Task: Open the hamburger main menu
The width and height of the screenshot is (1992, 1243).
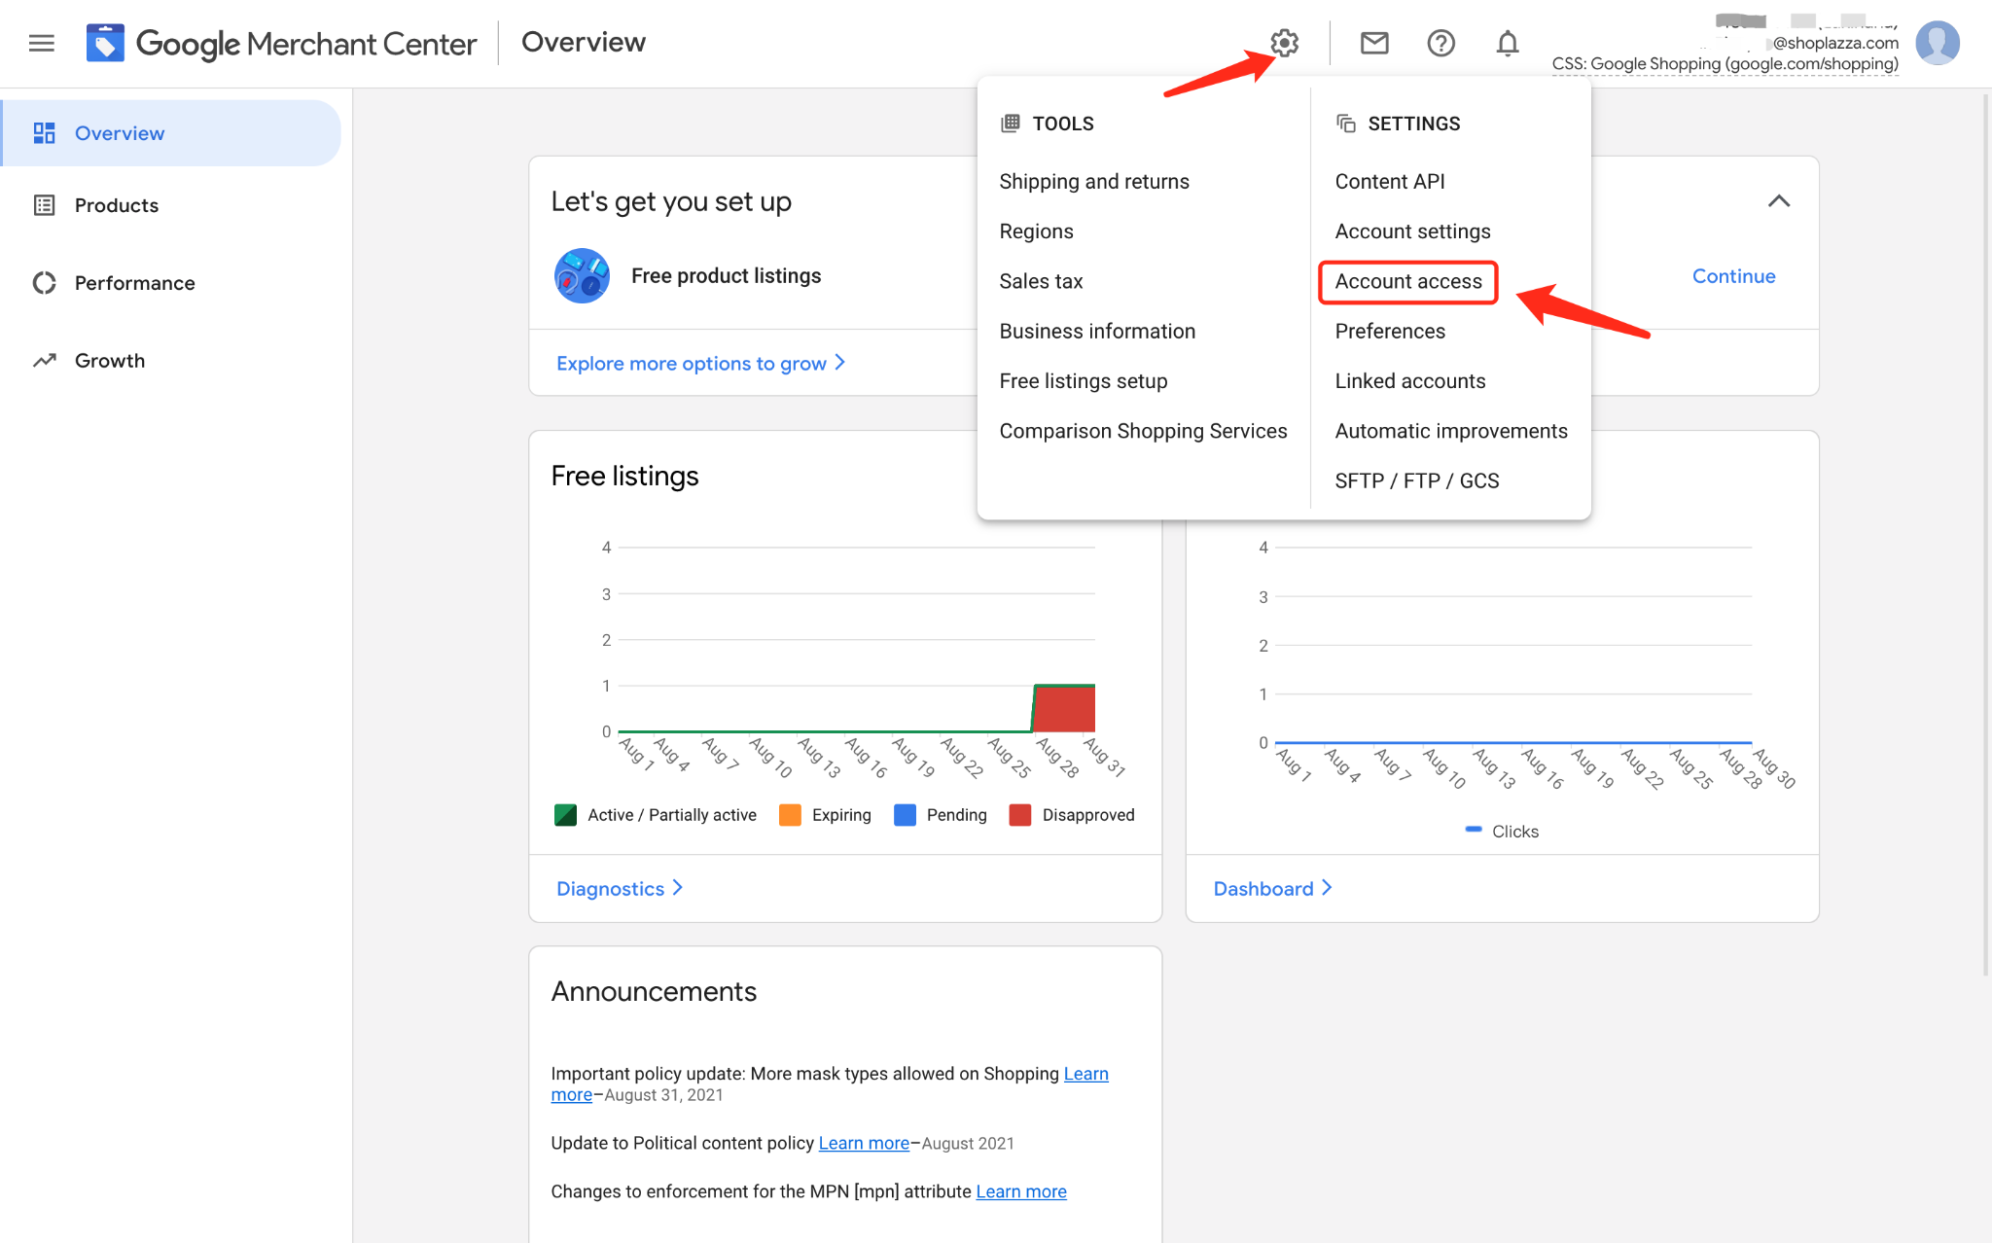Action: [x=42, y=43]
